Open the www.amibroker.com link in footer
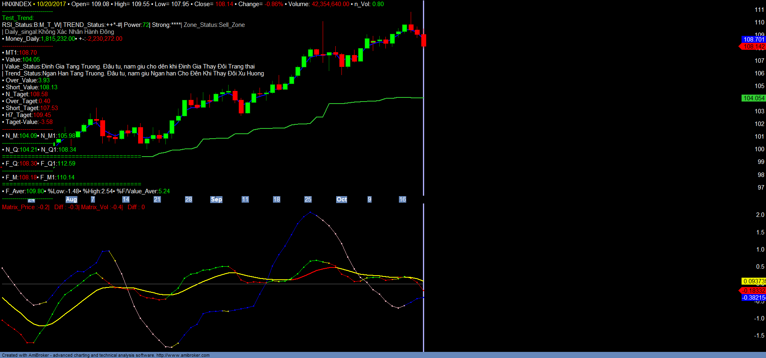Viewport: 766px width, 358px height. (x=183, y=355)
